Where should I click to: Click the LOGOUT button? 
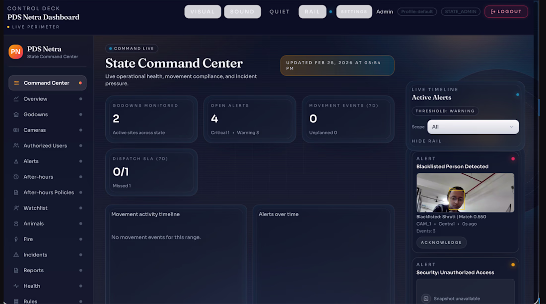tap(506, 11)
